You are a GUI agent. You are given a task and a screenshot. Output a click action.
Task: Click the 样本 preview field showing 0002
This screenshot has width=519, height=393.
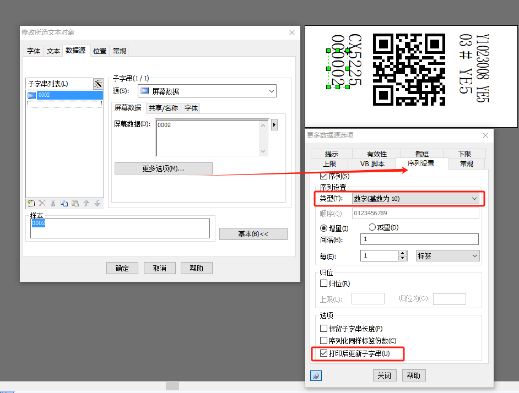point(120,228)
